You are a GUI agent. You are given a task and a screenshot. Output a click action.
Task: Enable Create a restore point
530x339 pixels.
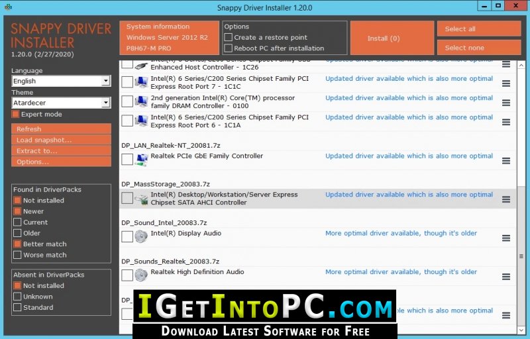tap(228, 37)
